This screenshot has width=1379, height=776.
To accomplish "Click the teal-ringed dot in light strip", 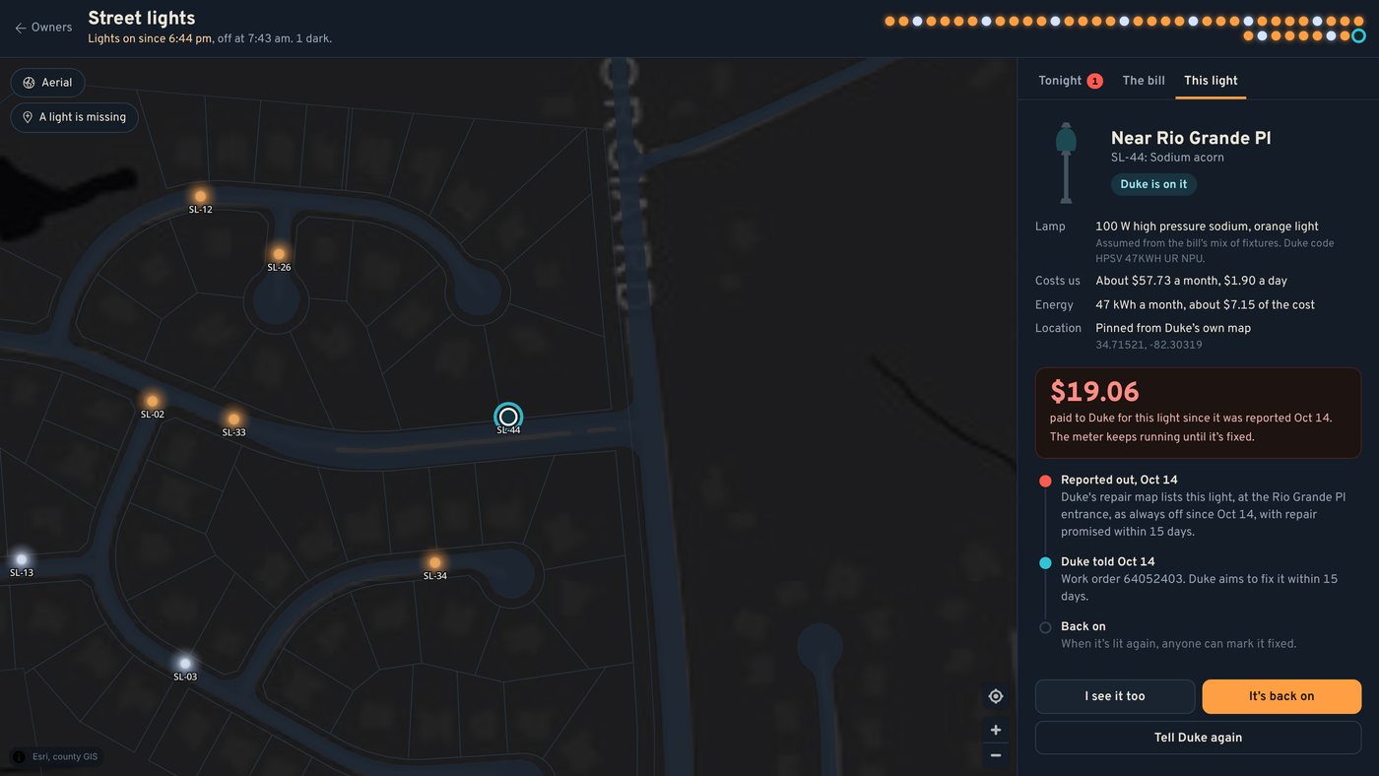I will [1358, 36].
